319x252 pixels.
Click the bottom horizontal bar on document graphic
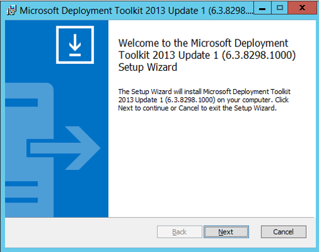click(x=21, y=200)
